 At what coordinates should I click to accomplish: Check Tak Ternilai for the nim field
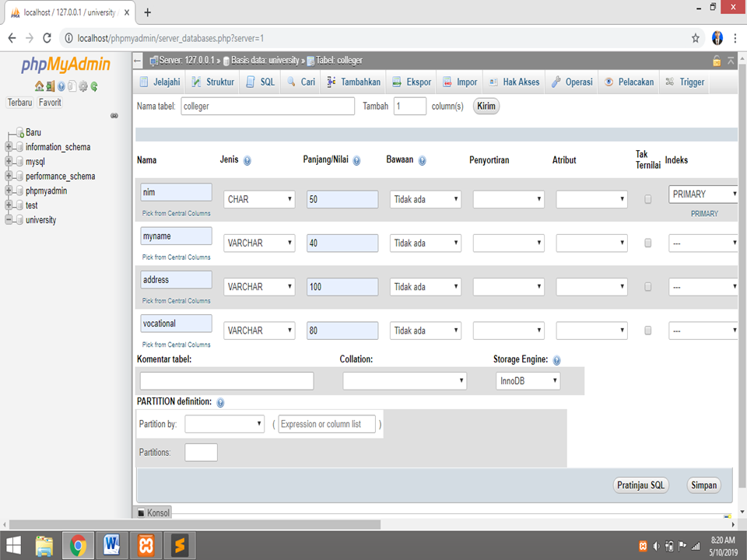pos(647,198)
